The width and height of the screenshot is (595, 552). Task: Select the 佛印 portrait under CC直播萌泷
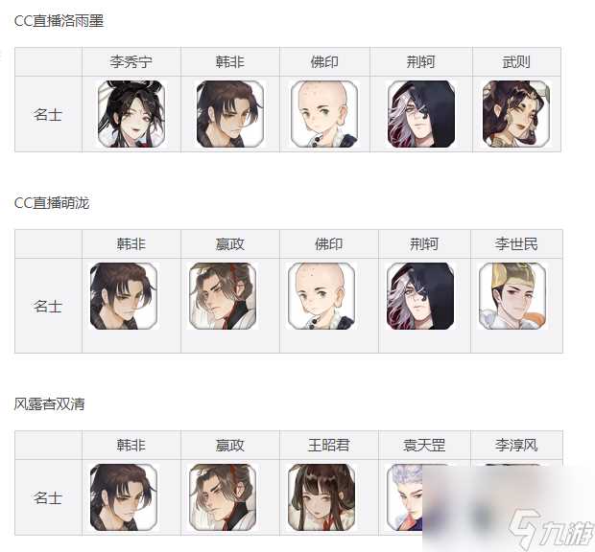pos(321,296)
